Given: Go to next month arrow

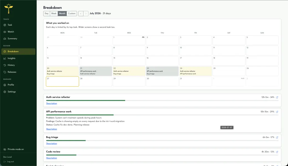Looking at the screenshot, I should point(86,14).
